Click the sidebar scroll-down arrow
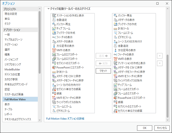 point(40,120)
